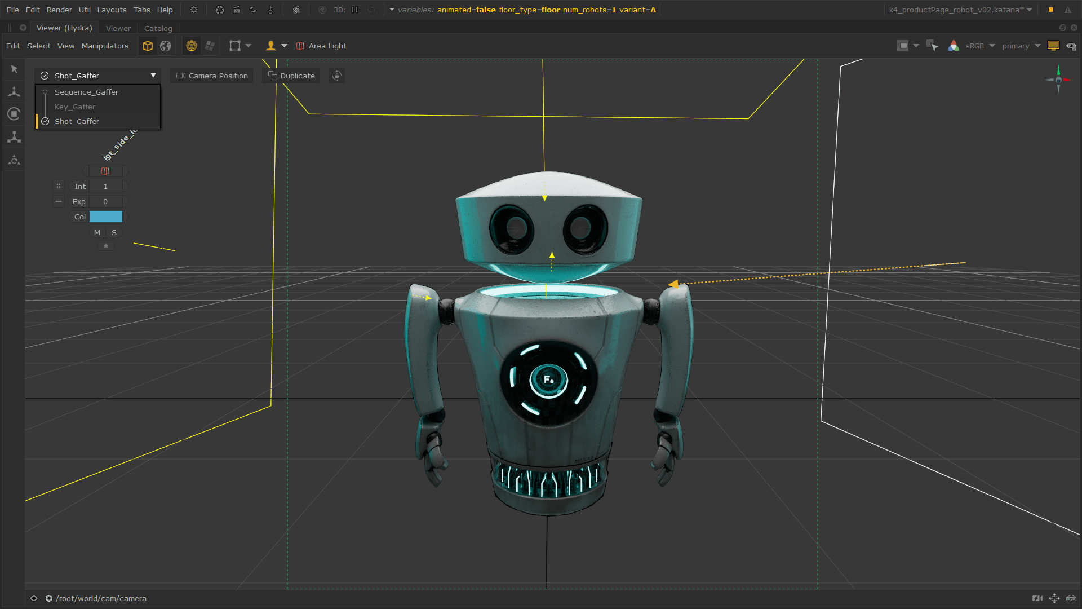
Task: Expand the Shot_Gaffer dropdown arrow
Action: point(153,76)
